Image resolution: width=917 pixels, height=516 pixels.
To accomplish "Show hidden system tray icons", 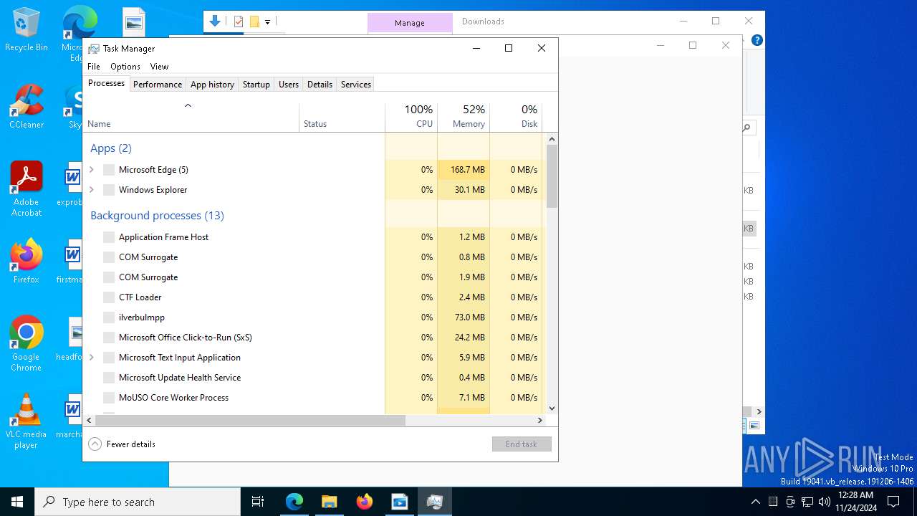I will [755, 502].
